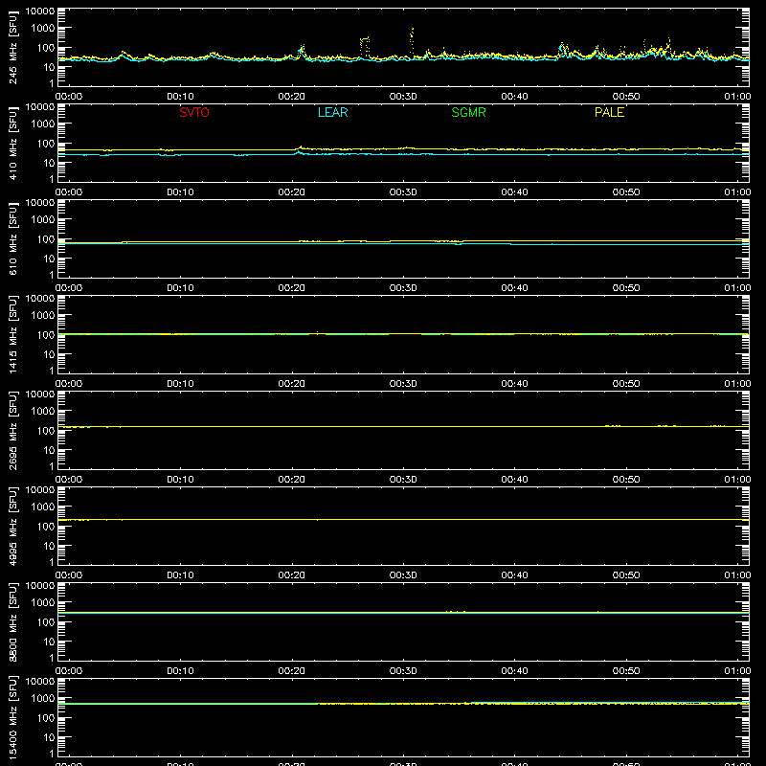Click the 00:21 peak in the 410 MHz plot
The height and width of the screenshot is (766, 766).
click(300, 149)
